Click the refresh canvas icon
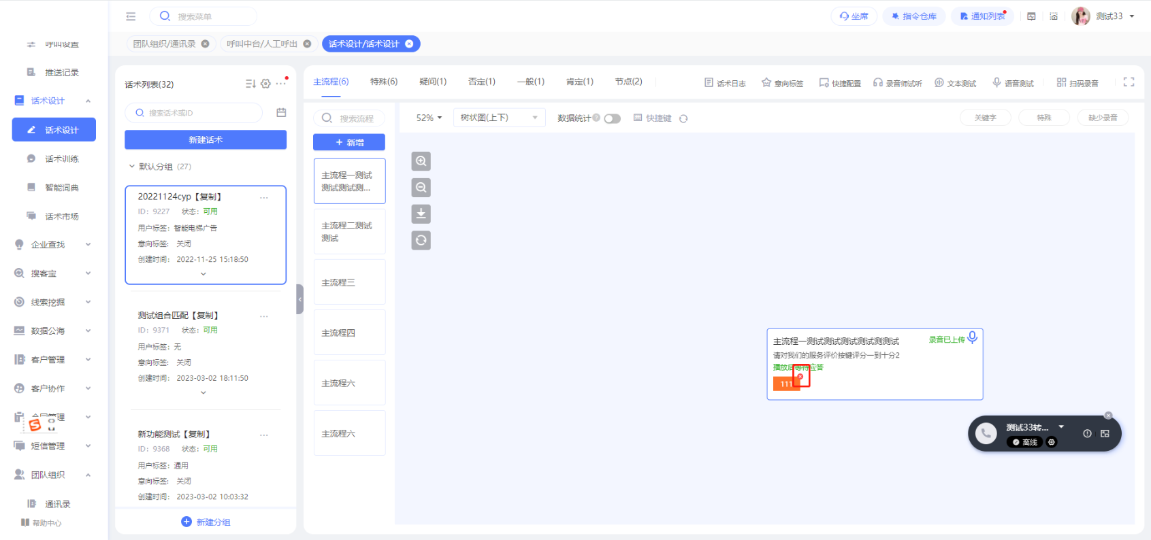Viewport: 1151px width, 540px height. (x=421, y=241)
